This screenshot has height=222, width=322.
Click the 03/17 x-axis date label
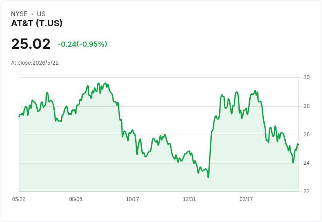click(x=246, y=199)
